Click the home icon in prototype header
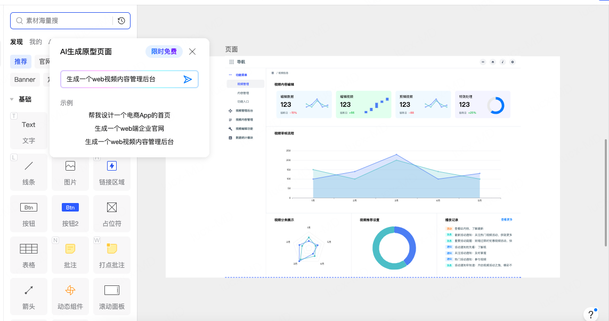The width and height of the screenshot is (609, 321). (x=492, y=62)
